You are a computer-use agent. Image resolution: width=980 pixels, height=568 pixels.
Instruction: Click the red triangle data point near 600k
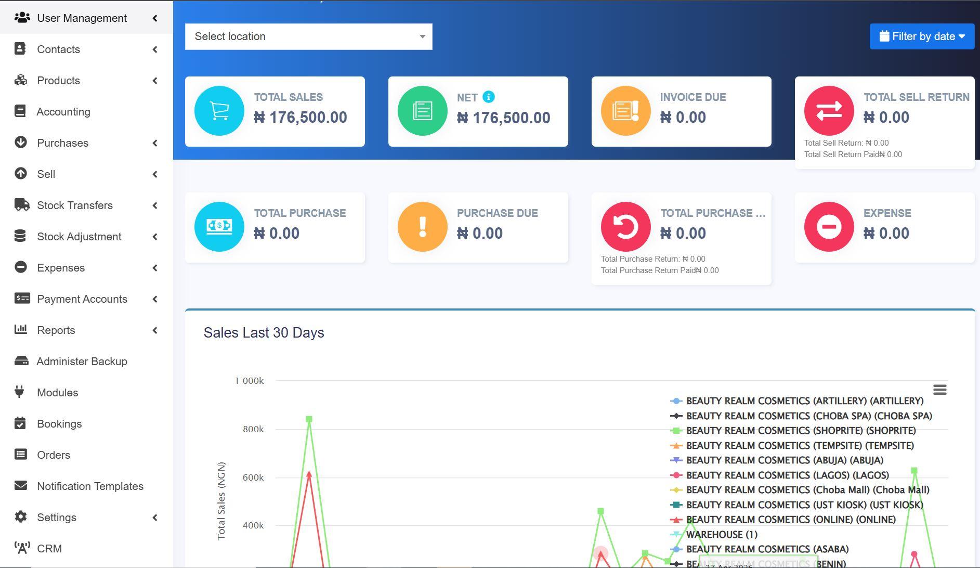(309, 474)
